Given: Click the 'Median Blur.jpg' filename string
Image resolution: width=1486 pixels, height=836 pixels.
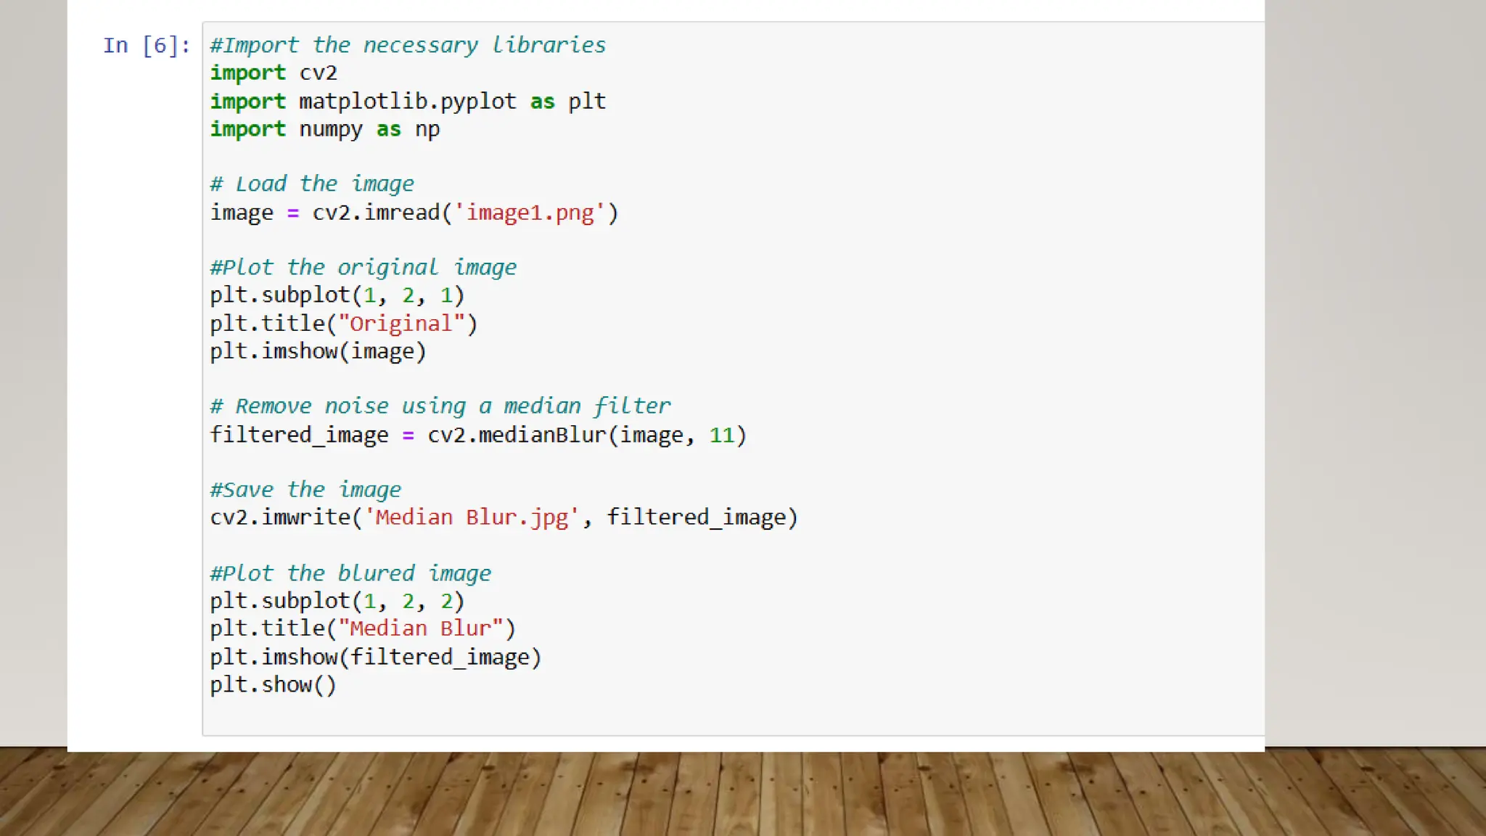Looking at the screenshot, I should (472, 517).
